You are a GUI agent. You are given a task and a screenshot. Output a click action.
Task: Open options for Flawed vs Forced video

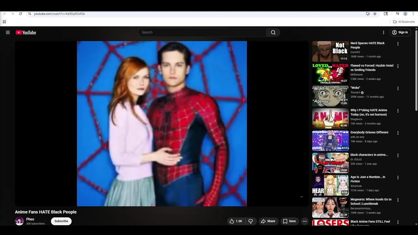click(x=398, y=66)
